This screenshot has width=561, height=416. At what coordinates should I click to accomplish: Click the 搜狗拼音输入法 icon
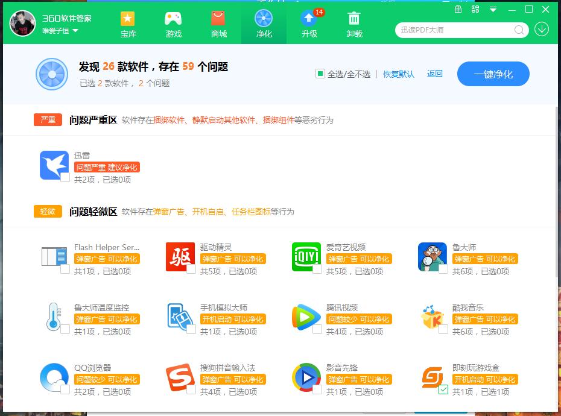[180, 377]
